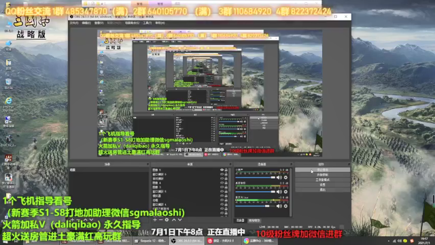The width and height of the screenshot is (435, 245).
Task: Toggle visibility of source 窗口捕获 6
Action: coord(222,174)
